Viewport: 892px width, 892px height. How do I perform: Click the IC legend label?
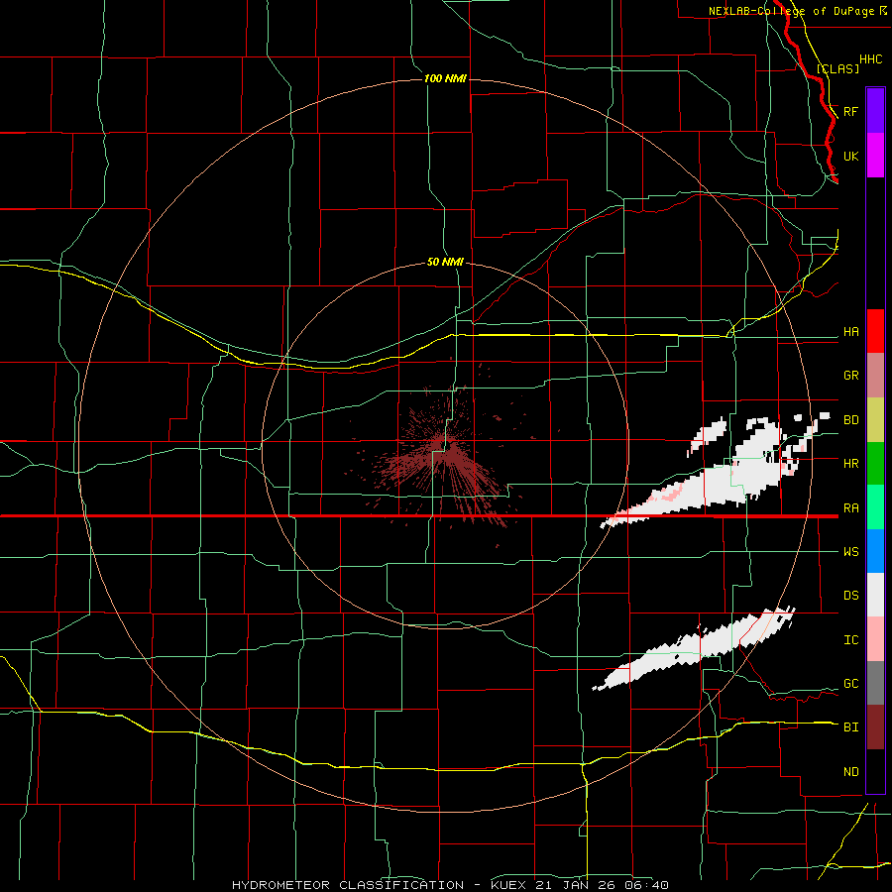tap(850, 640)
